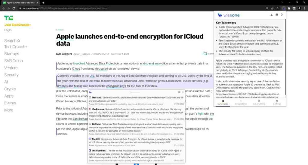Open The Guardian source quote
The image size is (308, 165).
[x=136, y=155]
